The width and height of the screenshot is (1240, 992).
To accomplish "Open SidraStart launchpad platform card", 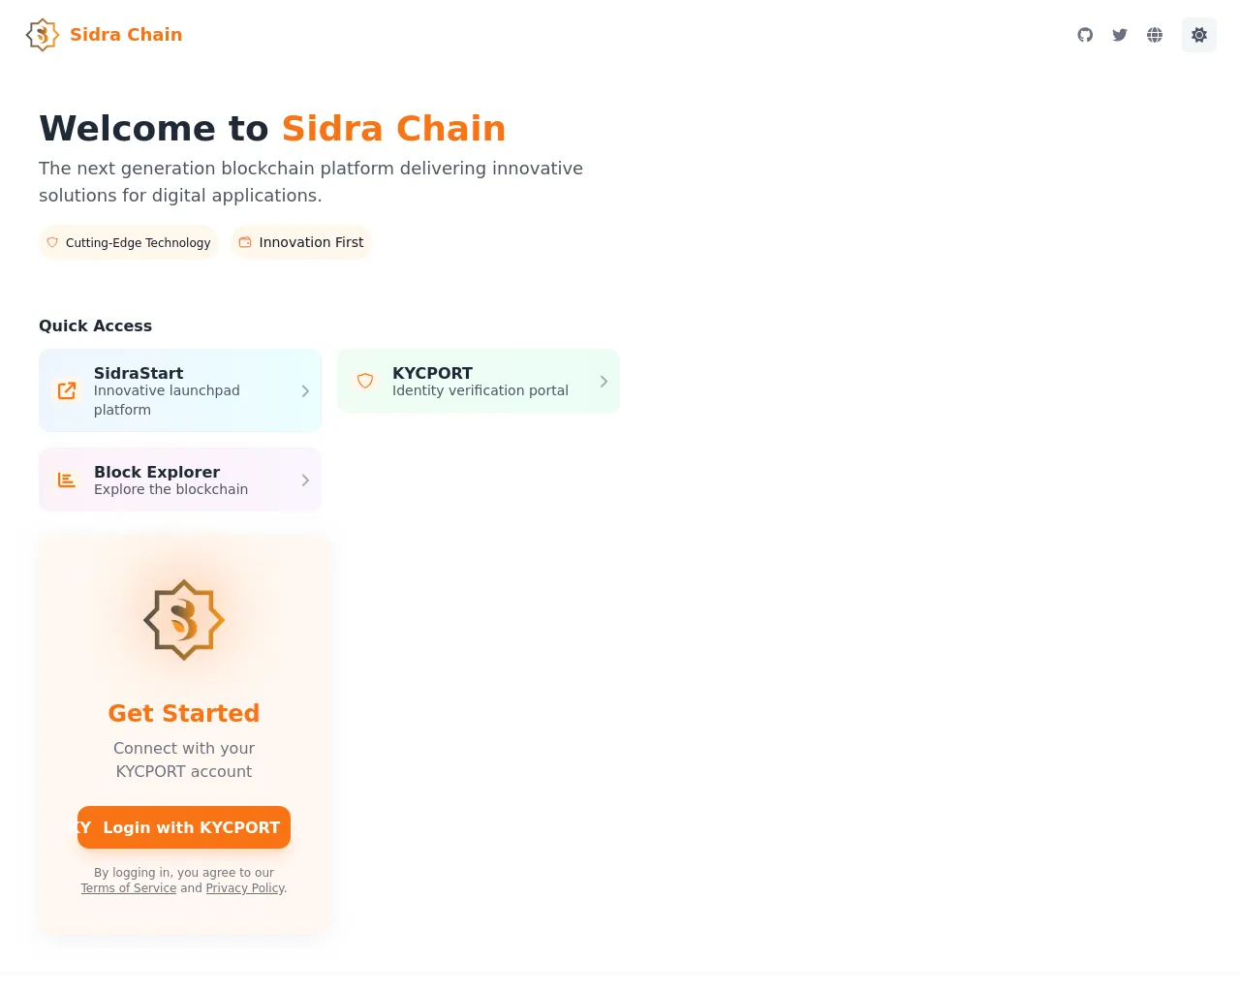I will 180,390.
